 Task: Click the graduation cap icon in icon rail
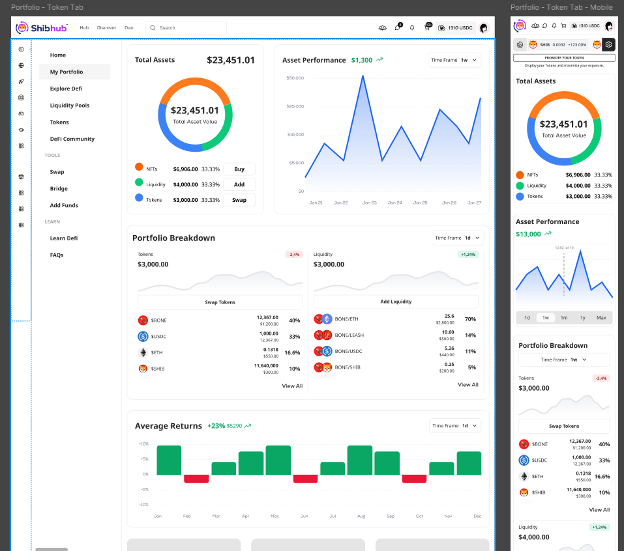pos(21,130)
